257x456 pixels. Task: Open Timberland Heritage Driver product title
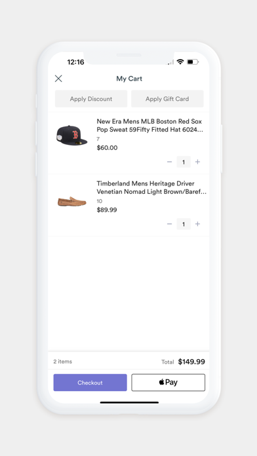pos(151,187)
